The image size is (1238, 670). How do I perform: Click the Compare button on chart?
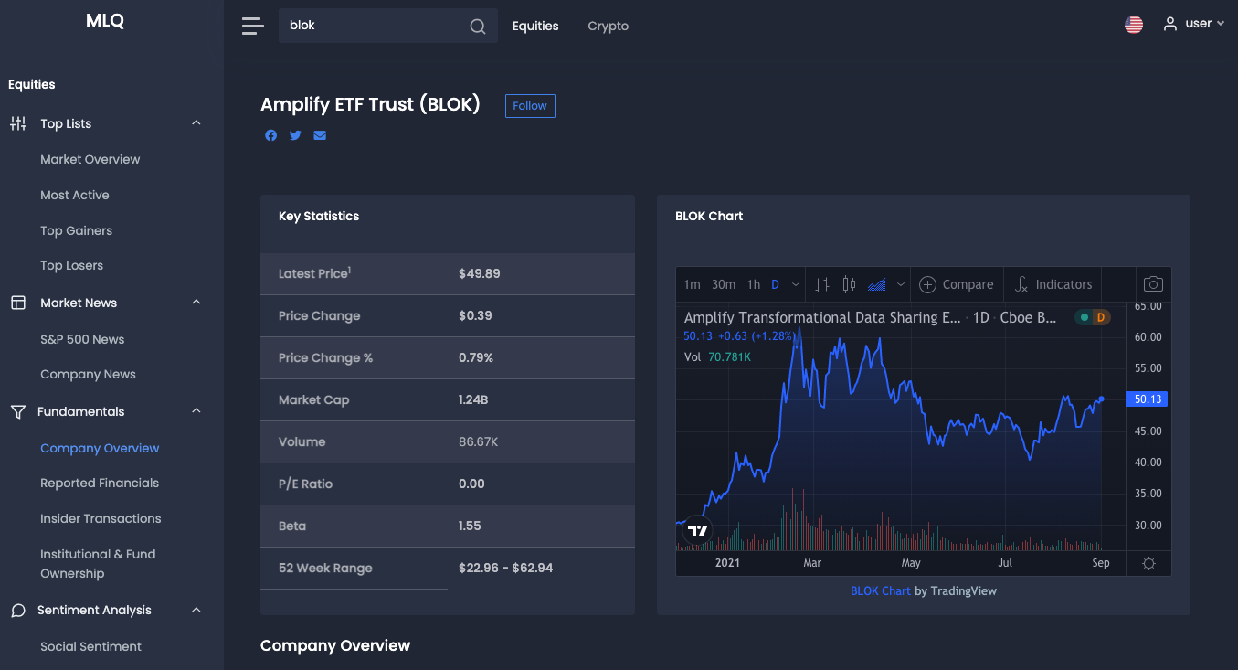point(957,284)
